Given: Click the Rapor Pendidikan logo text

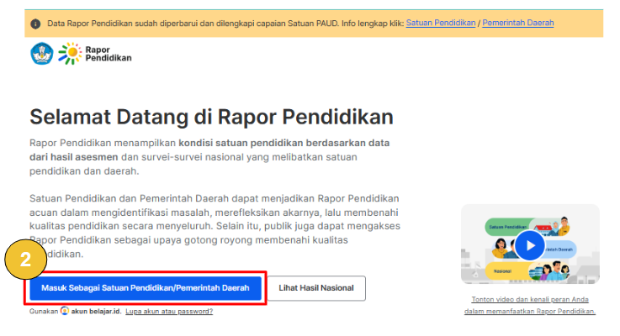Looking at the screenshot, I should [x=109, y=54].
